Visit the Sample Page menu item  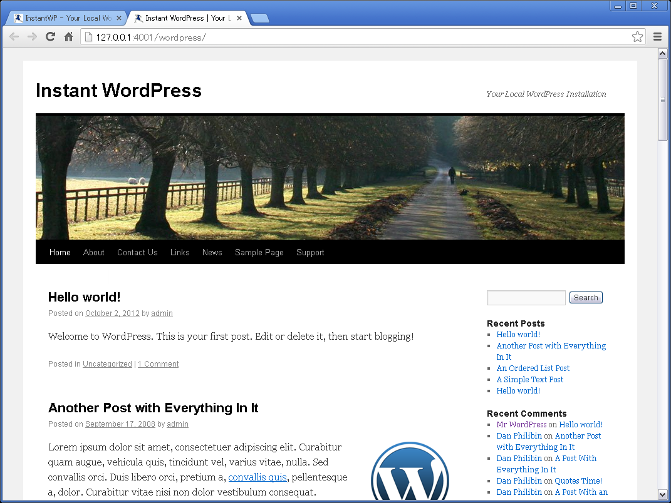tap(259, 252)
